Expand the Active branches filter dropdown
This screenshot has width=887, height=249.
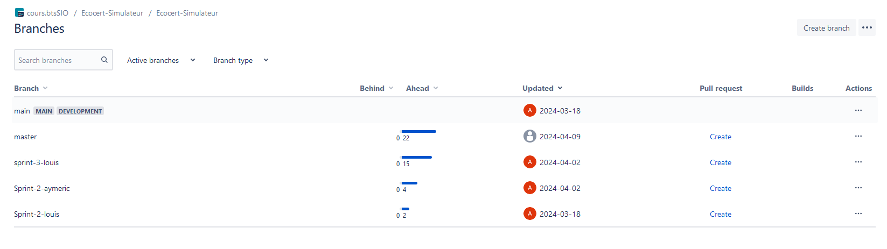[161, 60]
